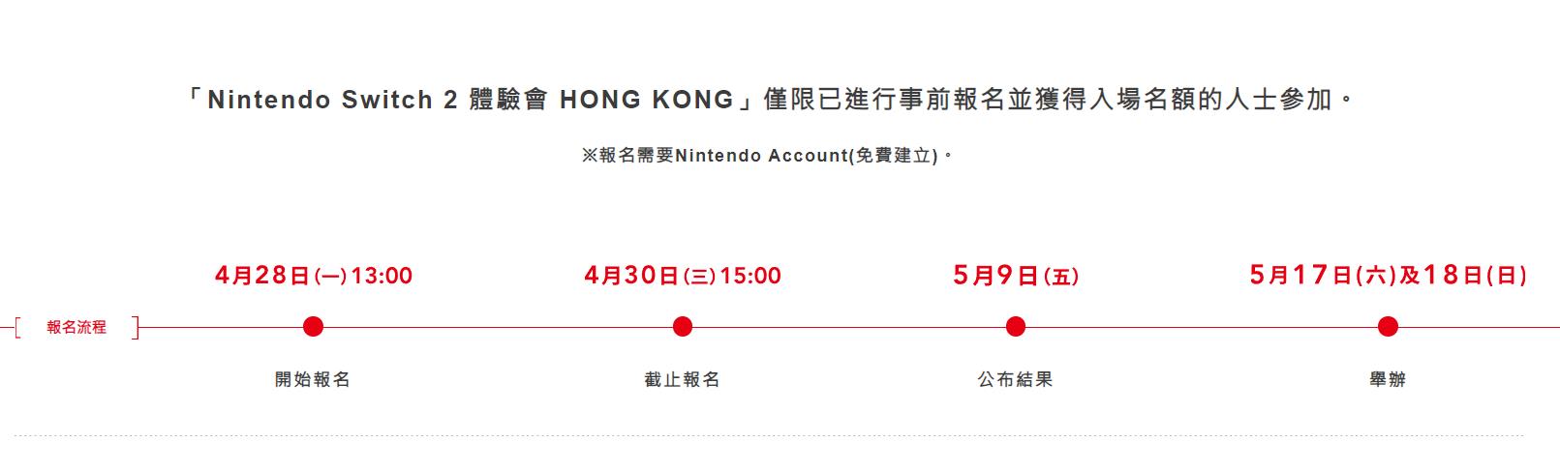Click the (免費建立) text in the note
This screenshot has width=1560, height=472.
pos(894,156)
